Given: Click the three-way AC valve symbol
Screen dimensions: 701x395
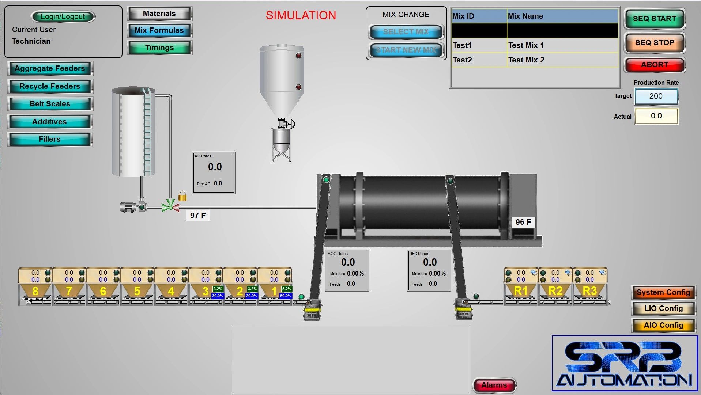Looking at the screenshot, I should coord(170,206).
